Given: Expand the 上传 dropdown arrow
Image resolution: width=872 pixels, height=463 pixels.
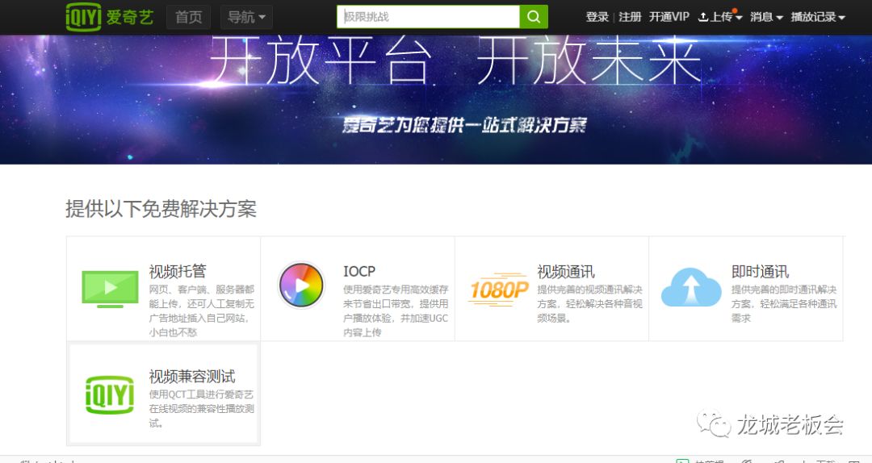Looking at the screenshot, I should point(739,18).
